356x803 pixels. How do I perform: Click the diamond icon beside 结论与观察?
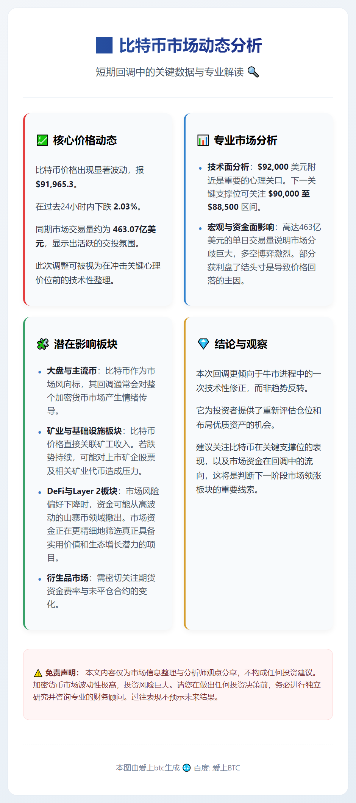[203, 344]
